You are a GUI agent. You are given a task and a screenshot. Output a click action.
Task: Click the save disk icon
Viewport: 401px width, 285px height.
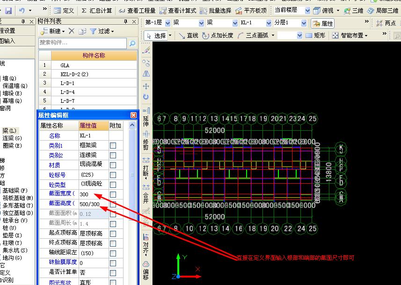pos(8,11)
